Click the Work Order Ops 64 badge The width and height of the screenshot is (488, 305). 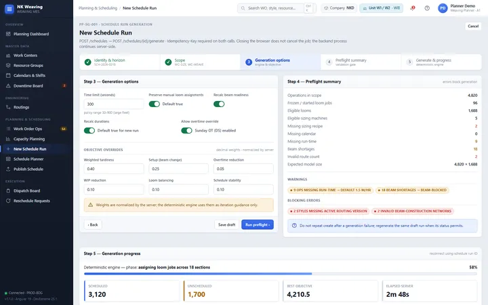[64, 129]
